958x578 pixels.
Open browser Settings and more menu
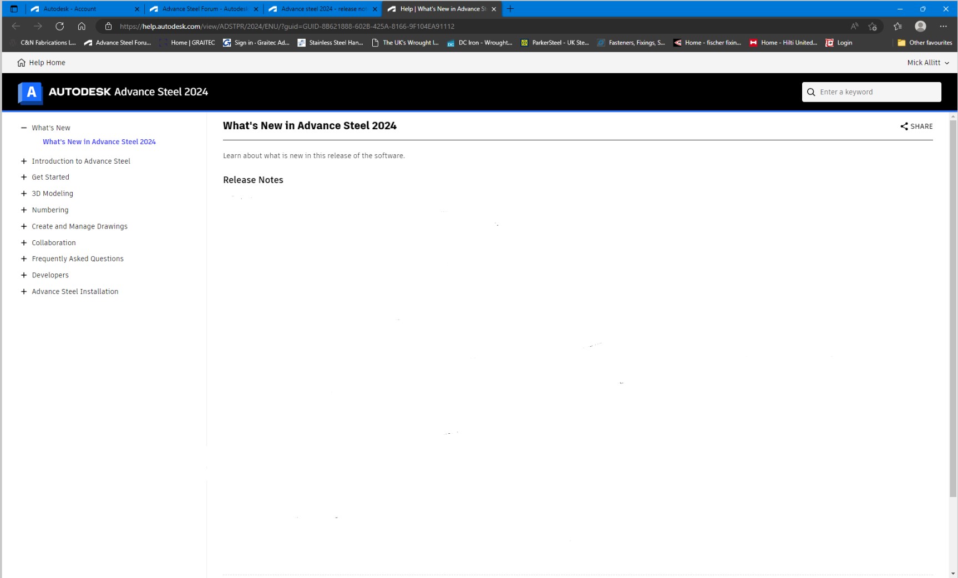click(x=943, y=26)
